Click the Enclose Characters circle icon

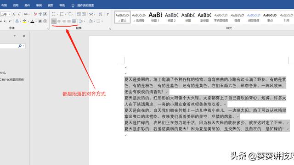[x=45, y=21]
